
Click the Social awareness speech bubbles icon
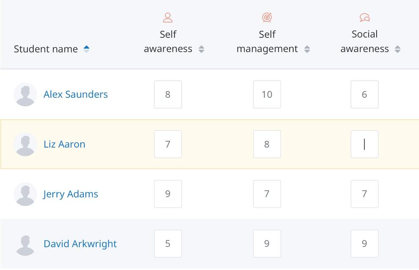(365, 18)
